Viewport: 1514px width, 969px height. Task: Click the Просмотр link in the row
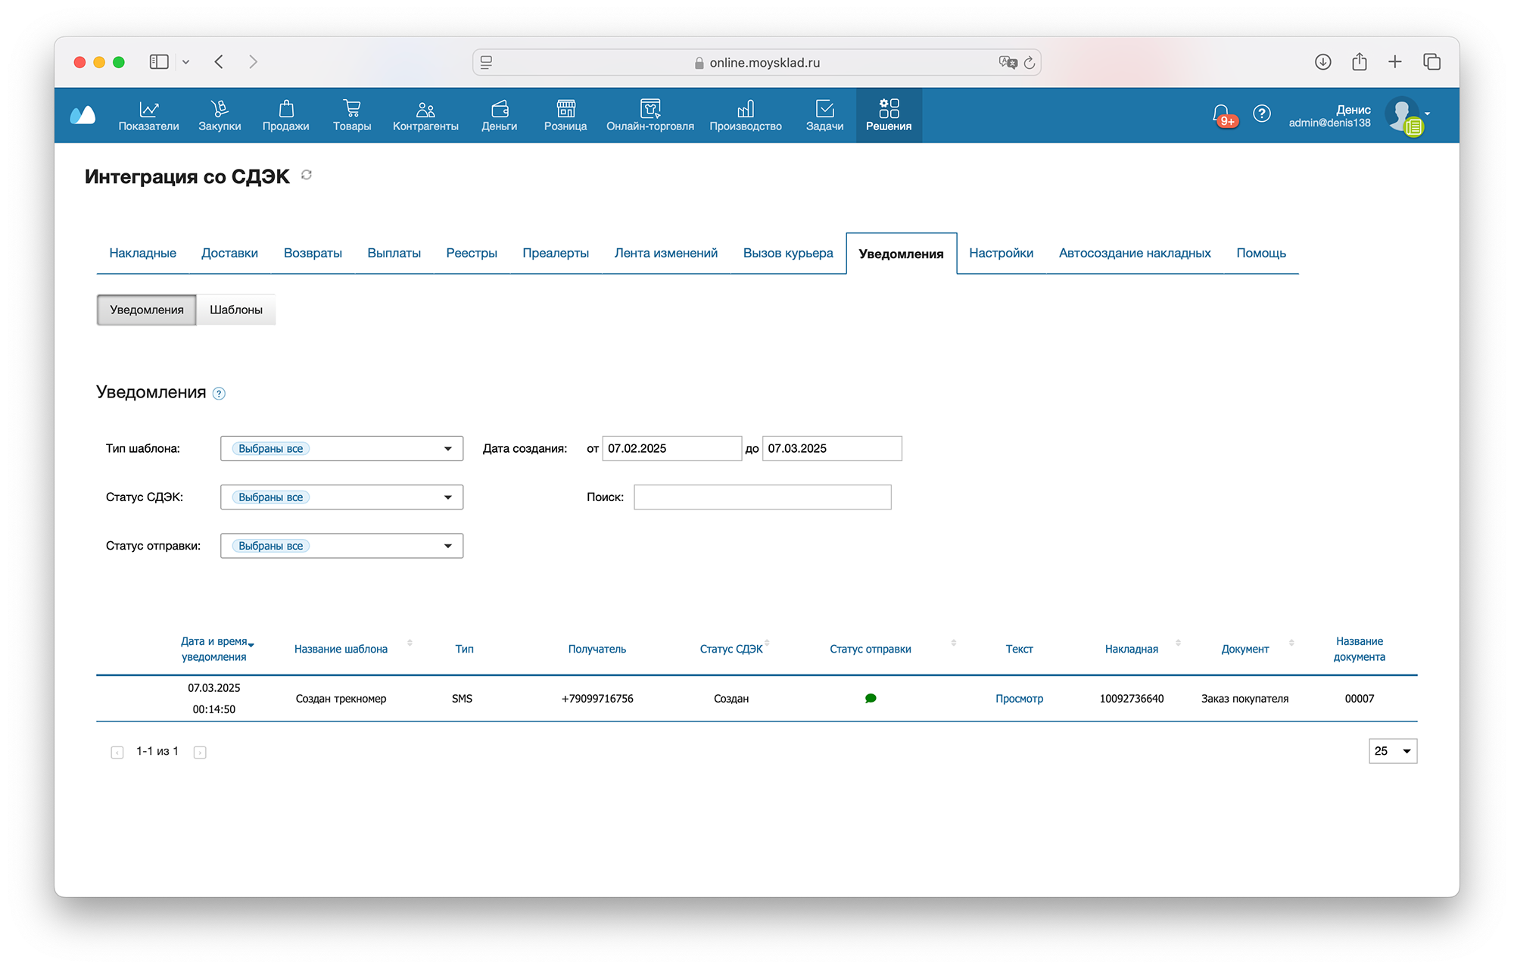pyautogui.click(x=1019, y=699)
